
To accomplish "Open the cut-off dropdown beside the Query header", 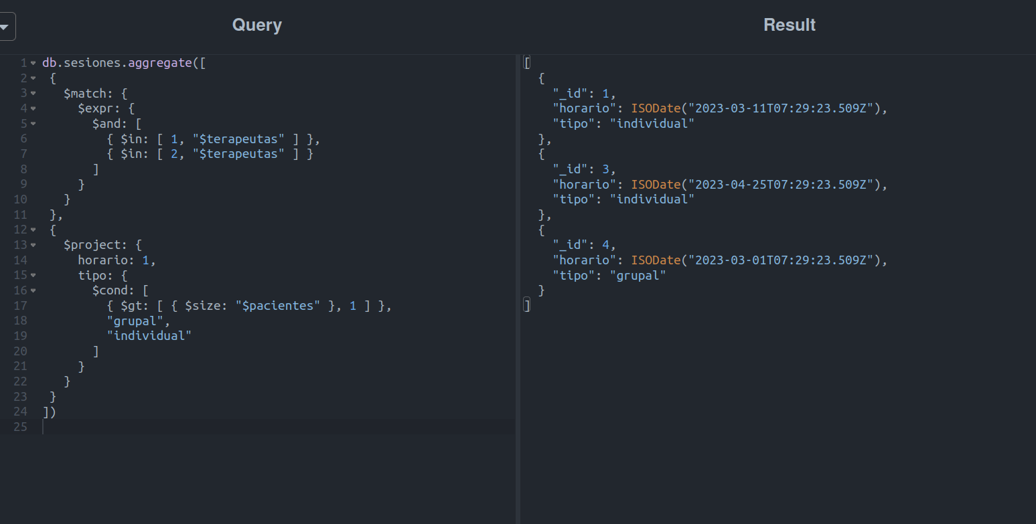I will [6, 27].
